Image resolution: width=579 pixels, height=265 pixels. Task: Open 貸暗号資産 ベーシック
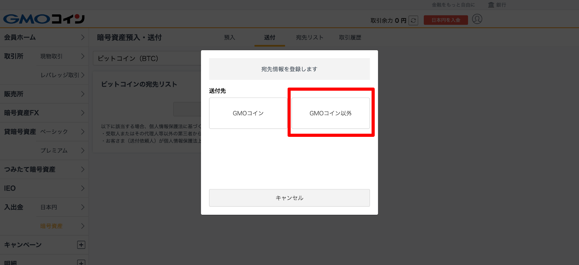click(62, 132)
